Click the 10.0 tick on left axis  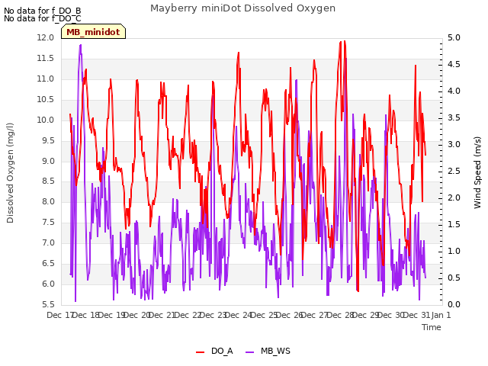pos(46,120)
